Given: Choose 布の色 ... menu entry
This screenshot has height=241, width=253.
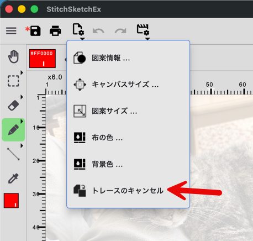Looking at the screenshot, I should tap(128, 138).
